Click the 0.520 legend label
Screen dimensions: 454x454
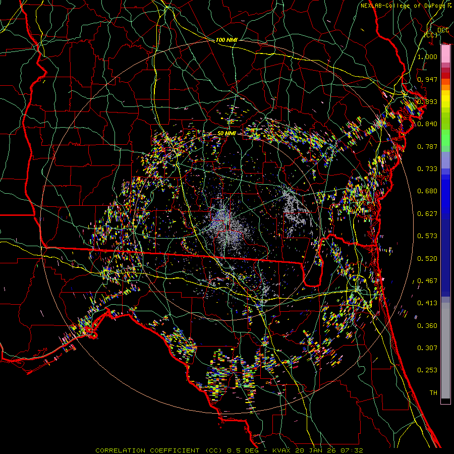click(x=427, y=258)
